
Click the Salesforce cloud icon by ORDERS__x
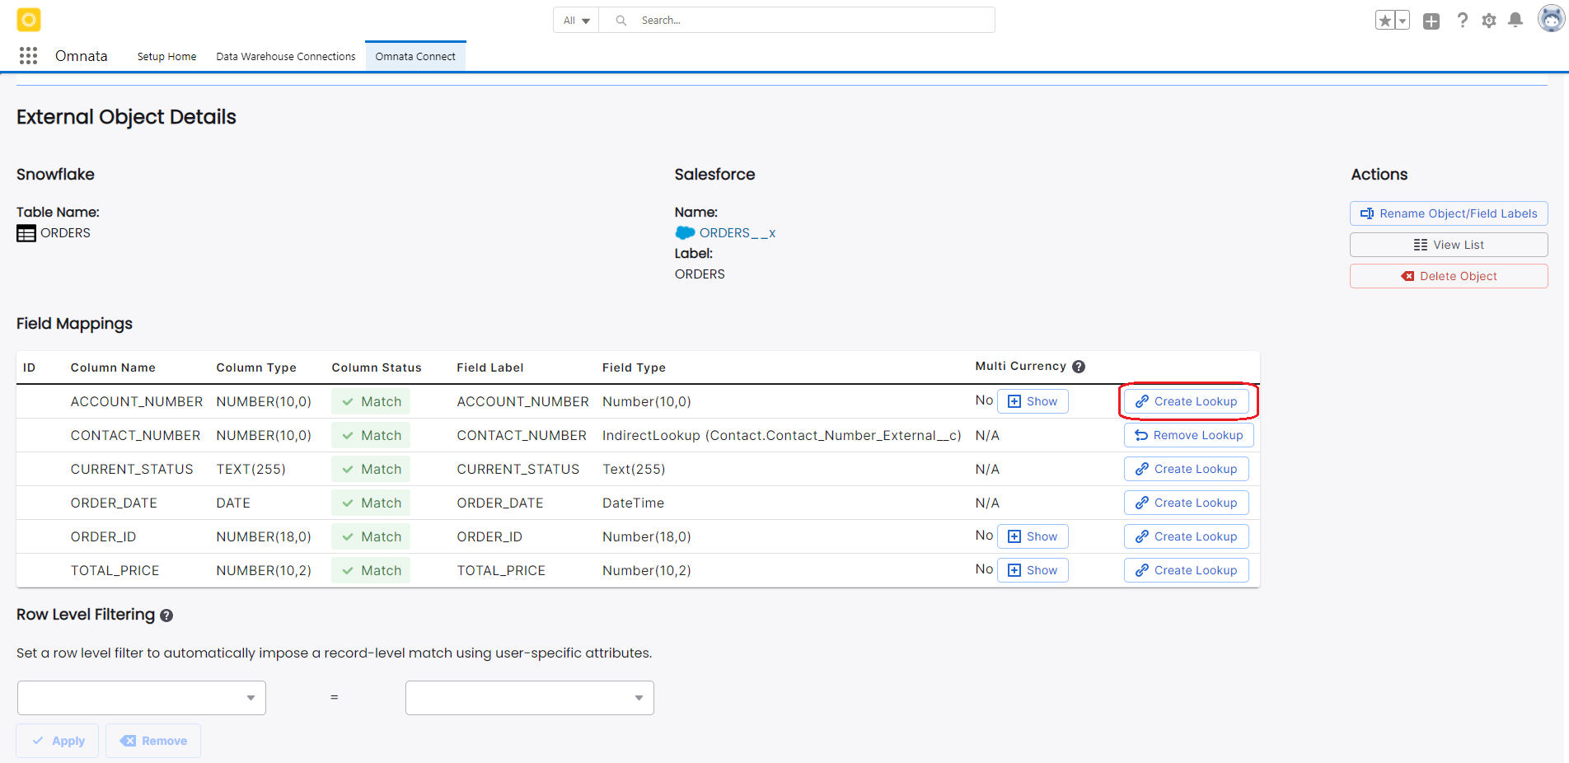[685, 233]
